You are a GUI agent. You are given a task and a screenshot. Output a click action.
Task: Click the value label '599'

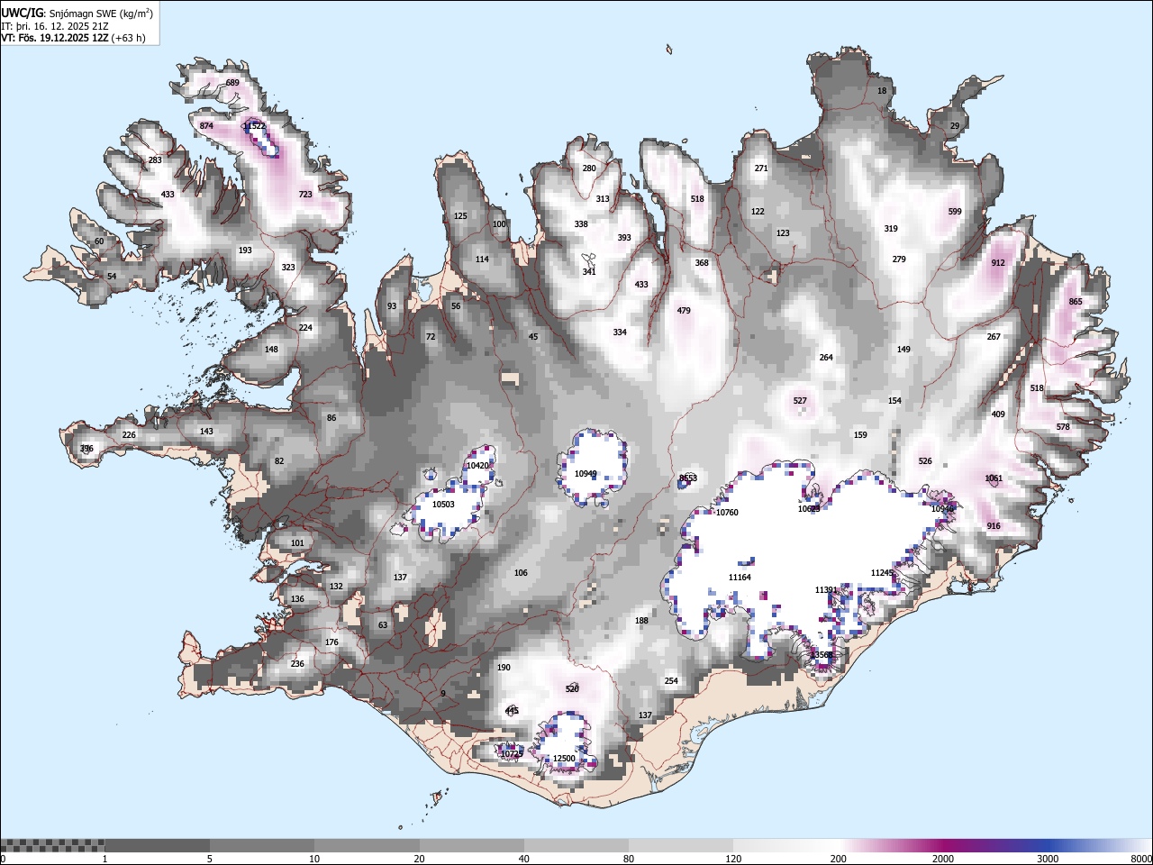point(955,212)
